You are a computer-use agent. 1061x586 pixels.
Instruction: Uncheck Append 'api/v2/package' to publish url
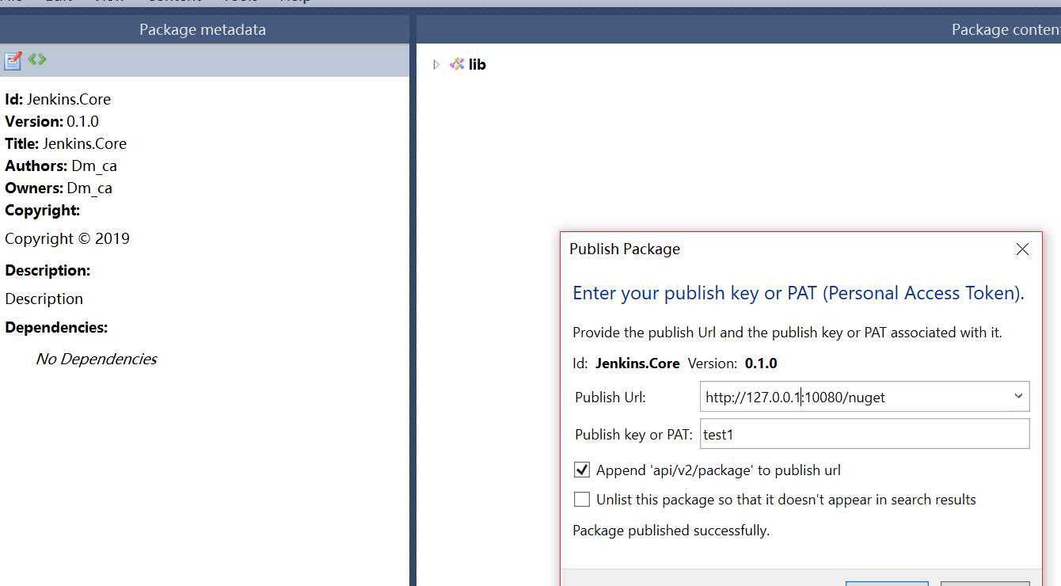[x=582, y=470]
